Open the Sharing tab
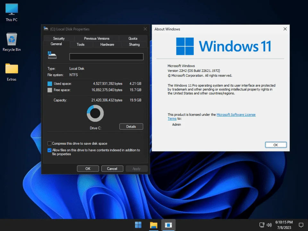 (x=134, y=44)
